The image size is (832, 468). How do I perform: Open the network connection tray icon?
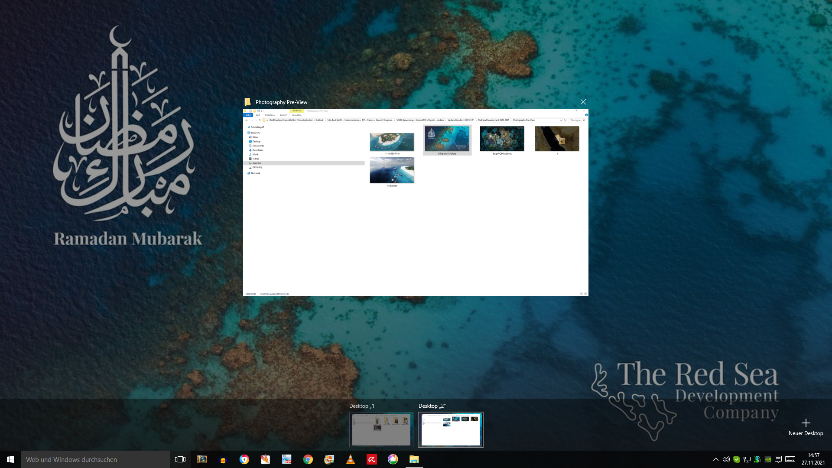(x=747, y=459)
